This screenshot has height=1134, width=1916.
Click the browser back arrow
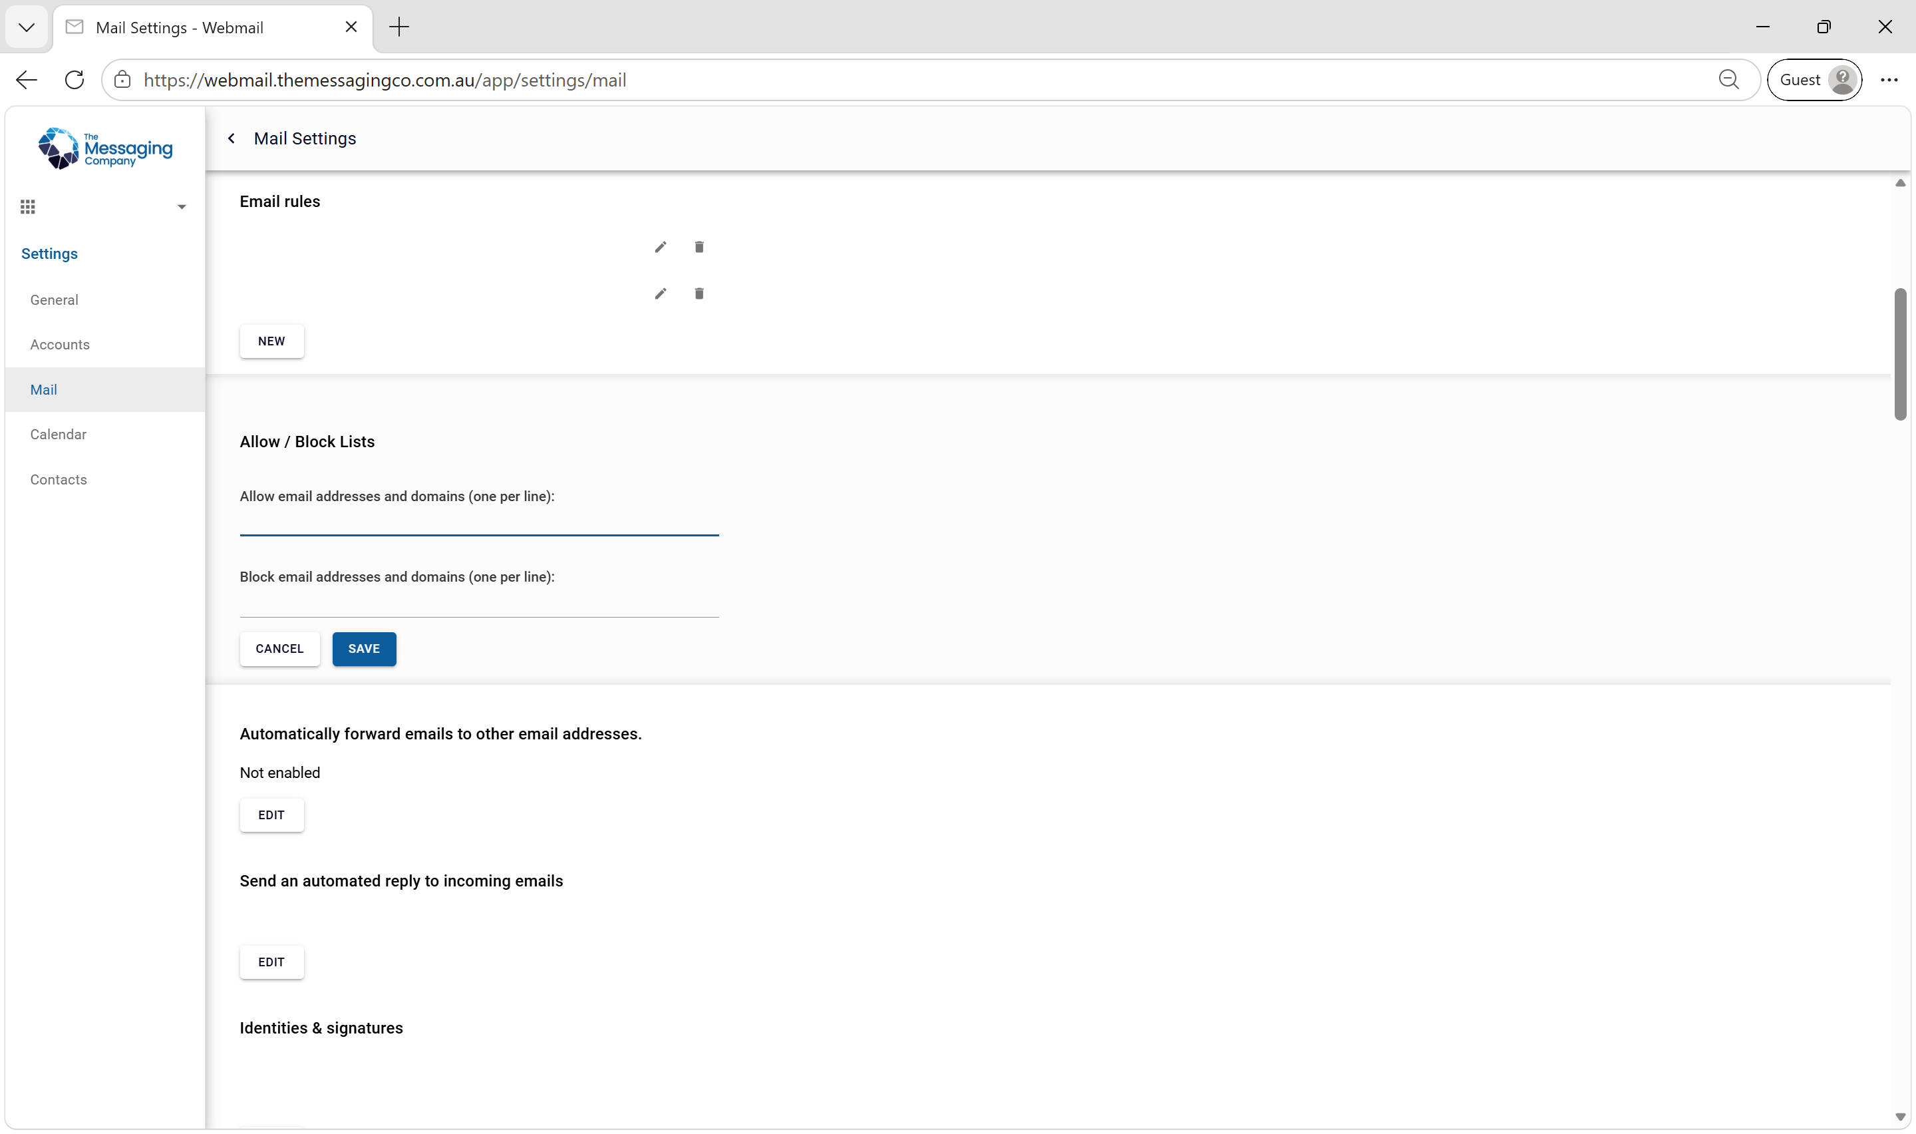click(27, 81)
